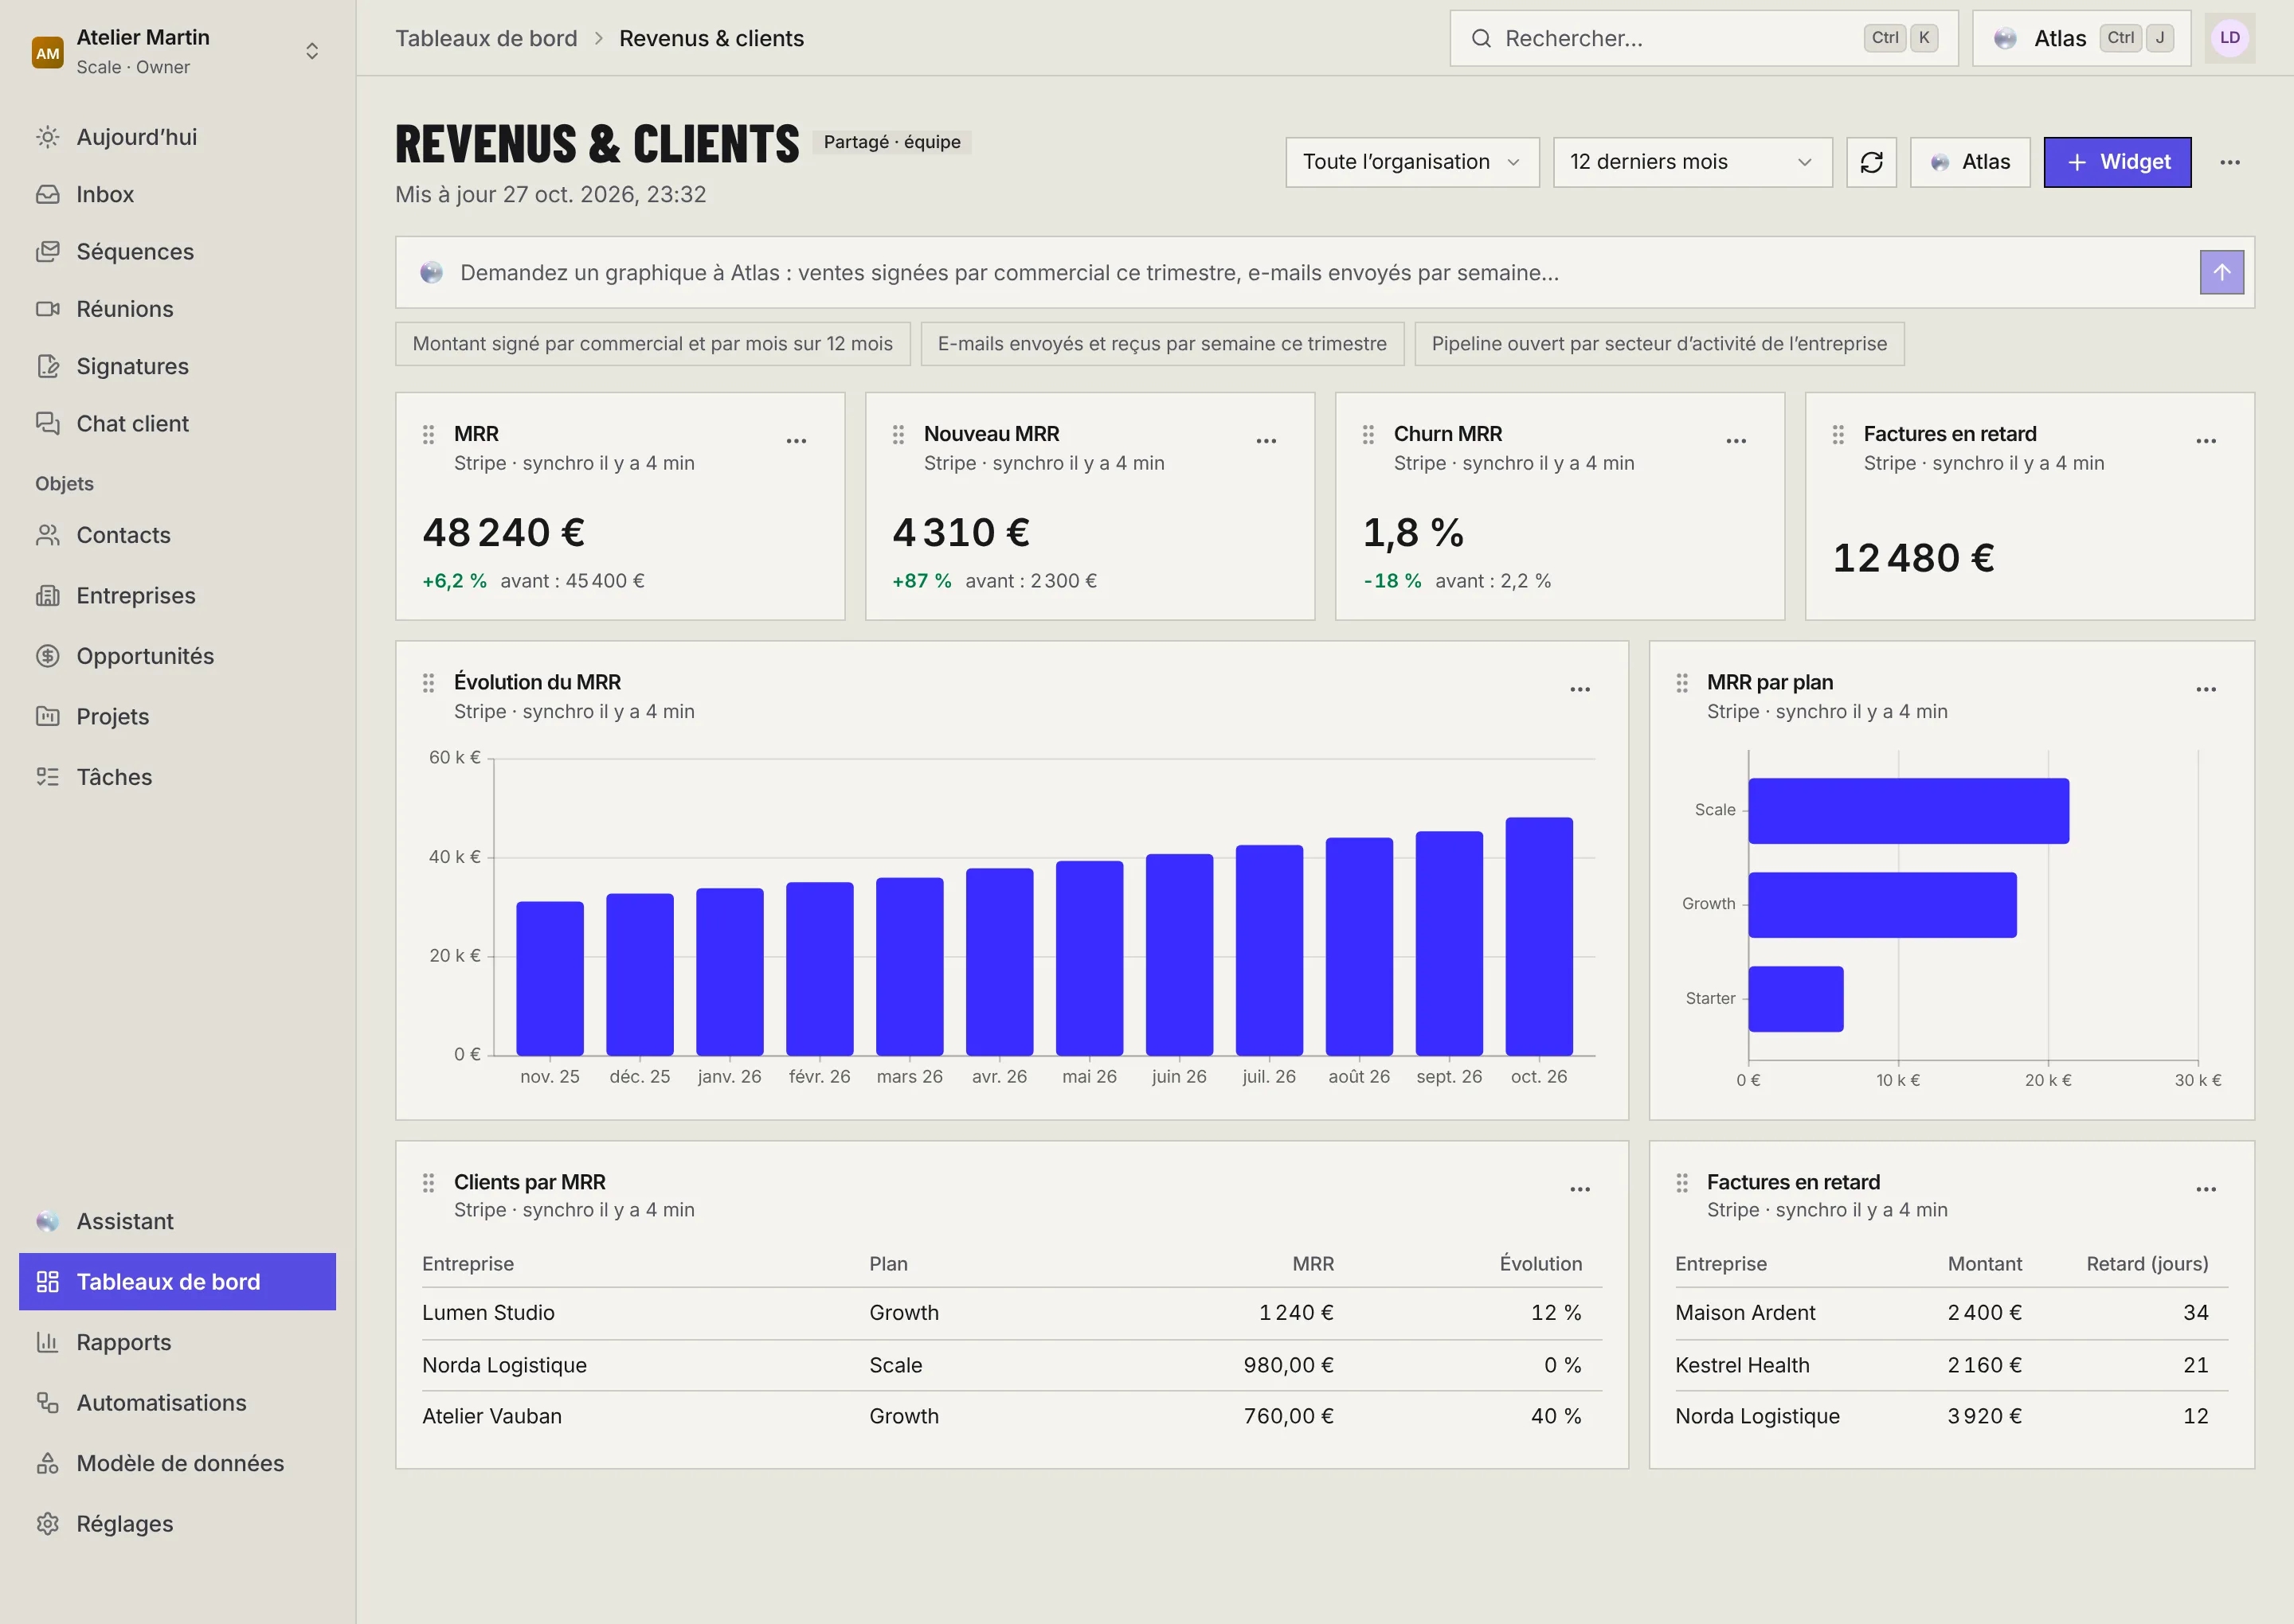Click the Modèle de données shapes icon
This screenshot has width=2294, height=1624.
point(47,1463)
